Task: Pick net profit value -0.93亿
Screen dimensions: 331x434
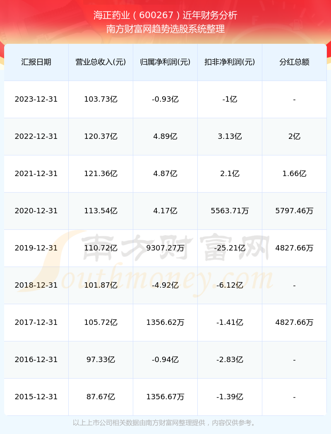Action: (165, 99)
